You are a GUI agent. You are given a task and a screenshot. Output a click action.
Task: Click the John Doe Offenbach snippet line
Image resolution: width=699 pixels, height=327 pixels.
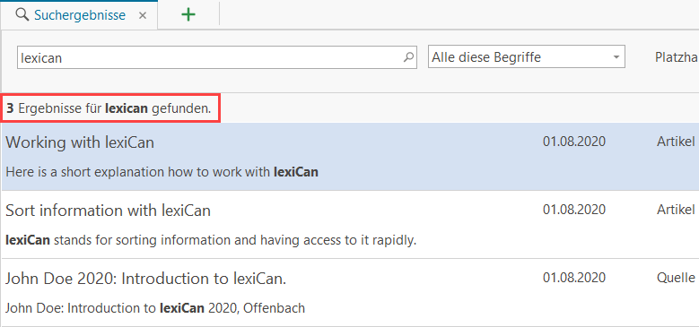(x=155, y=308)
